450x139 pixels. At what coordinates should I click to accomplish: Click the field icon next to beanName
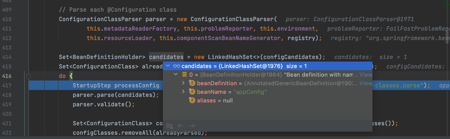tap(192, 92)
